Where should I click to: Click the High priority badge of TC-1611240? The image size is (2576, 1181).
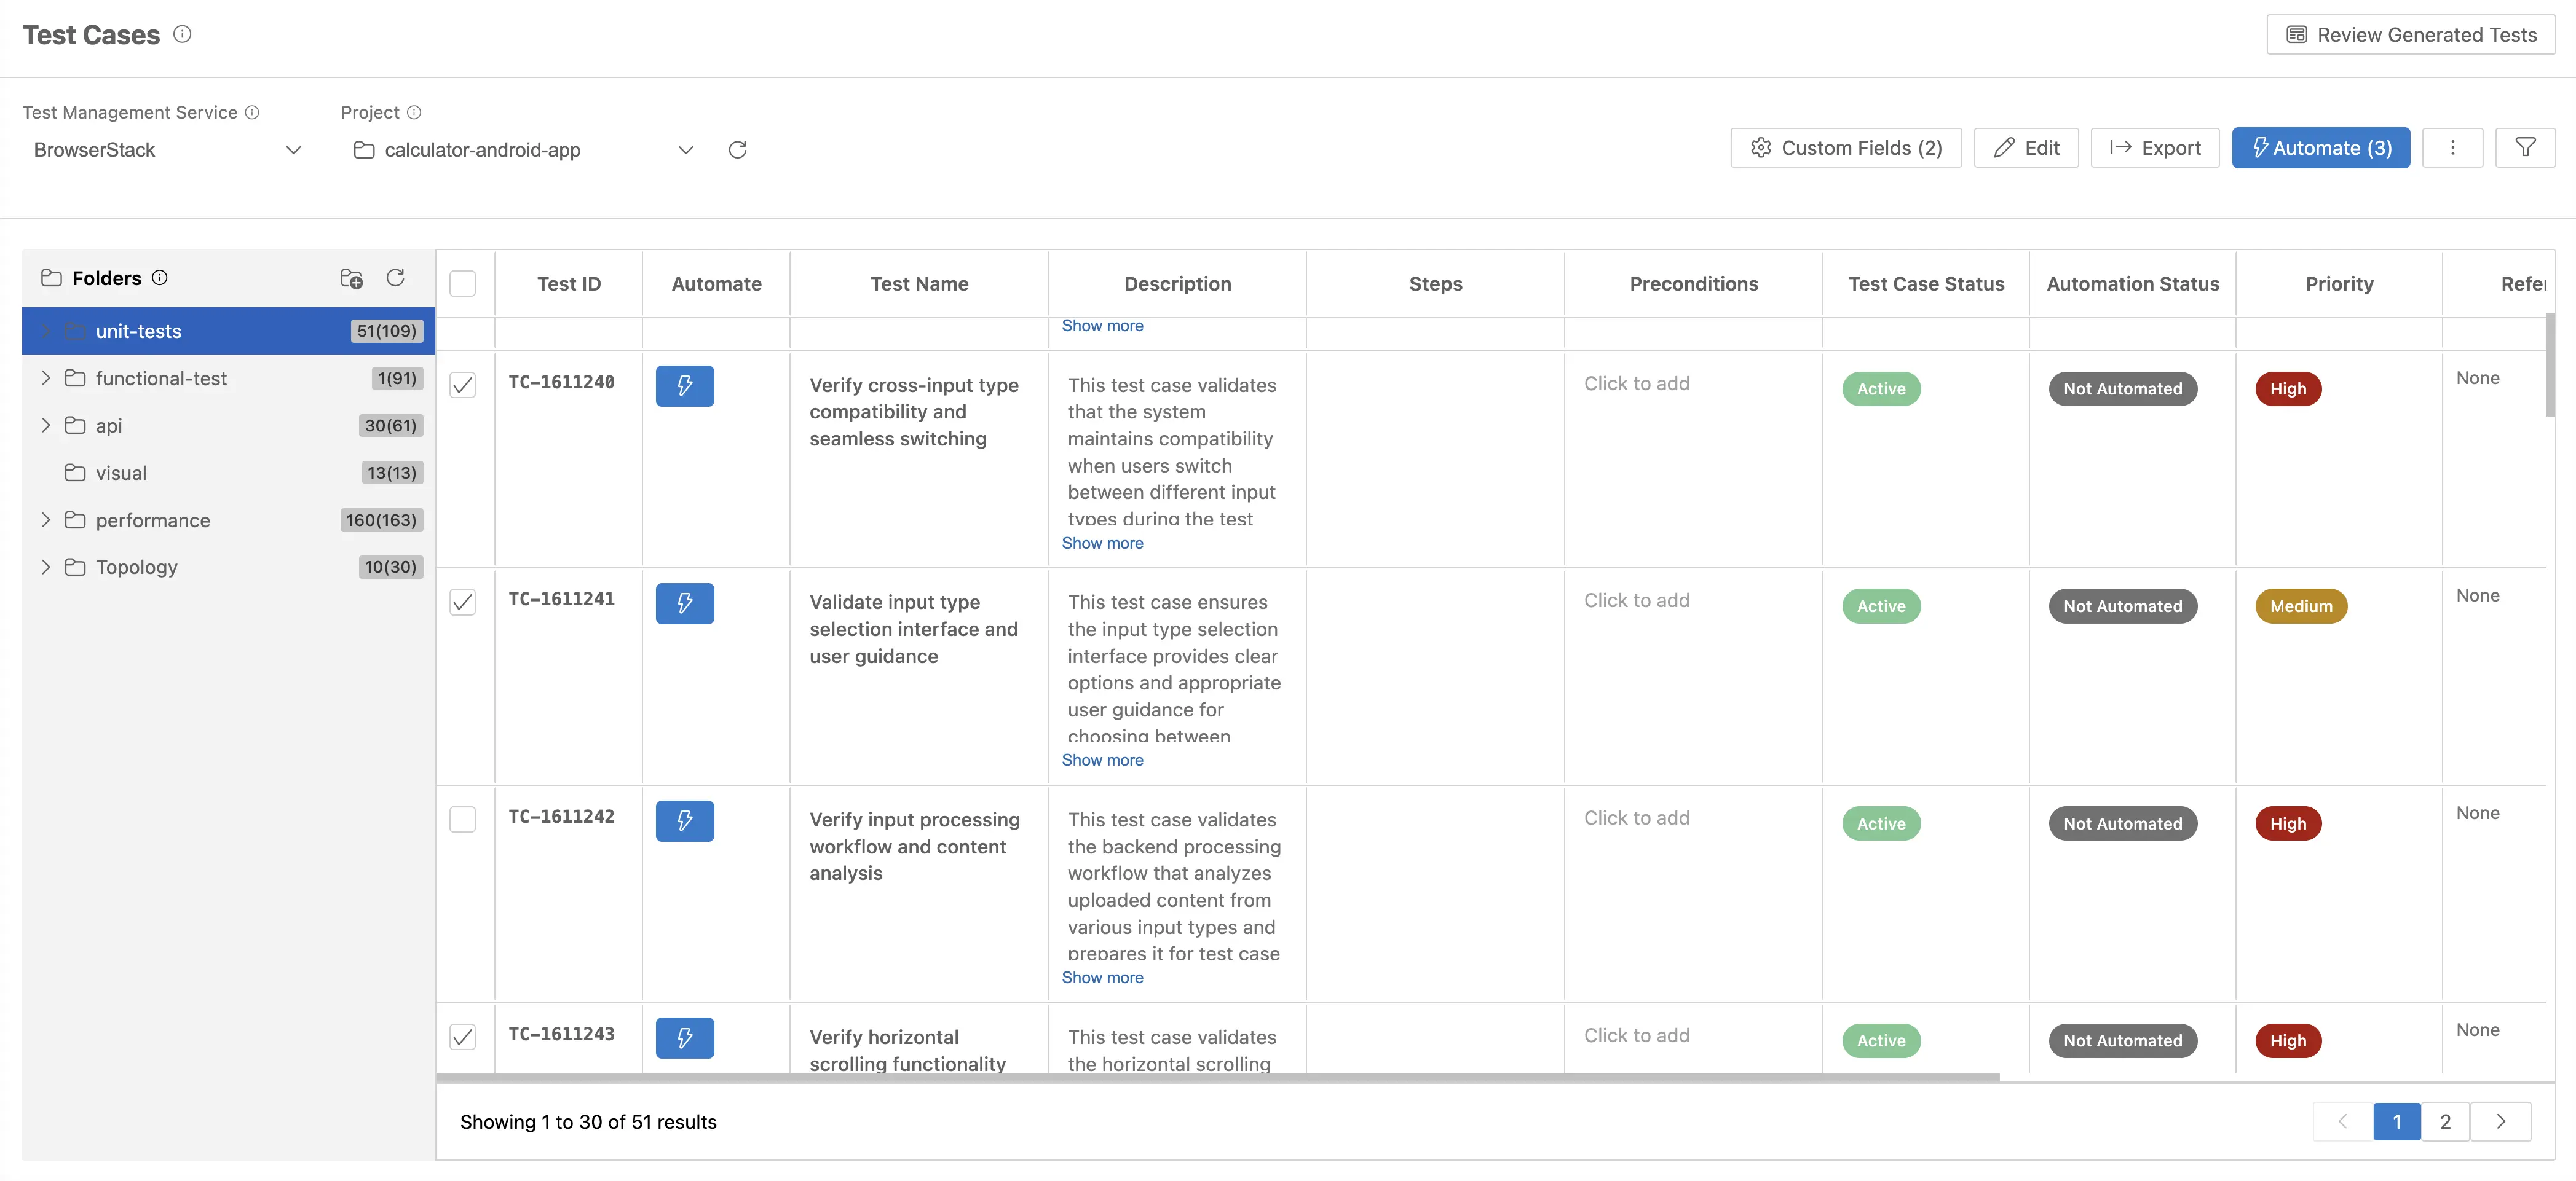[x=2288, y=389]
